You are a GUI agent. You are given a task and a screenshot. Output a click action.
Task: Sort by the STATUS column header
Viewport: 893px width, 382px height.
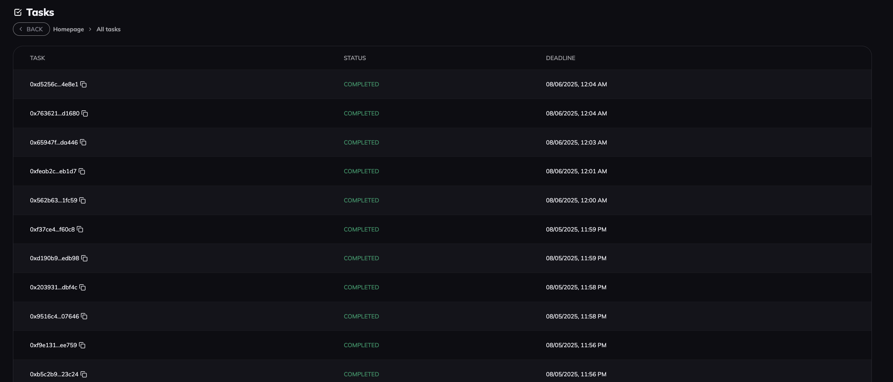click(354, 58)
